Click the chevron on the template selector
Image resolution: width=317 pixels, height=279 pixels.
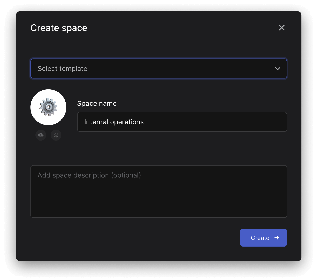tap(278, 69)
